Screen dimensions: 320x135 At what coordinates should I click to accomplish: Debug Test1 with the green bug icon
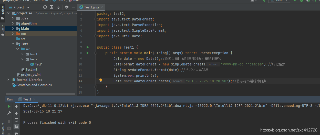[x=302, y=1]
